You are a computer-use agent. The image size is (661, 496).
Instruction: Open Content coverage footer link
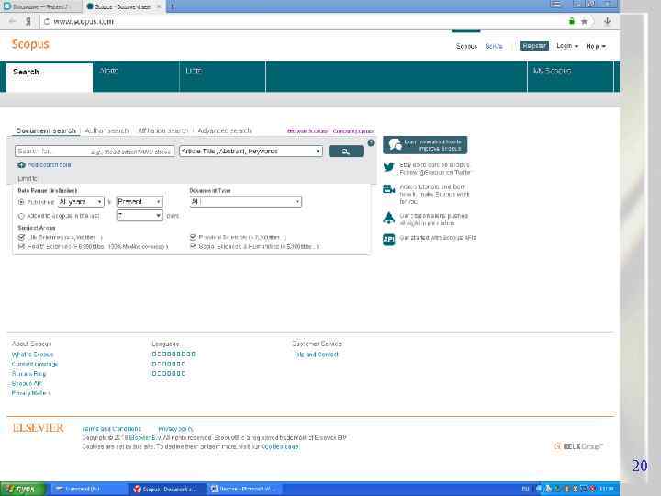tap(35, 364)
